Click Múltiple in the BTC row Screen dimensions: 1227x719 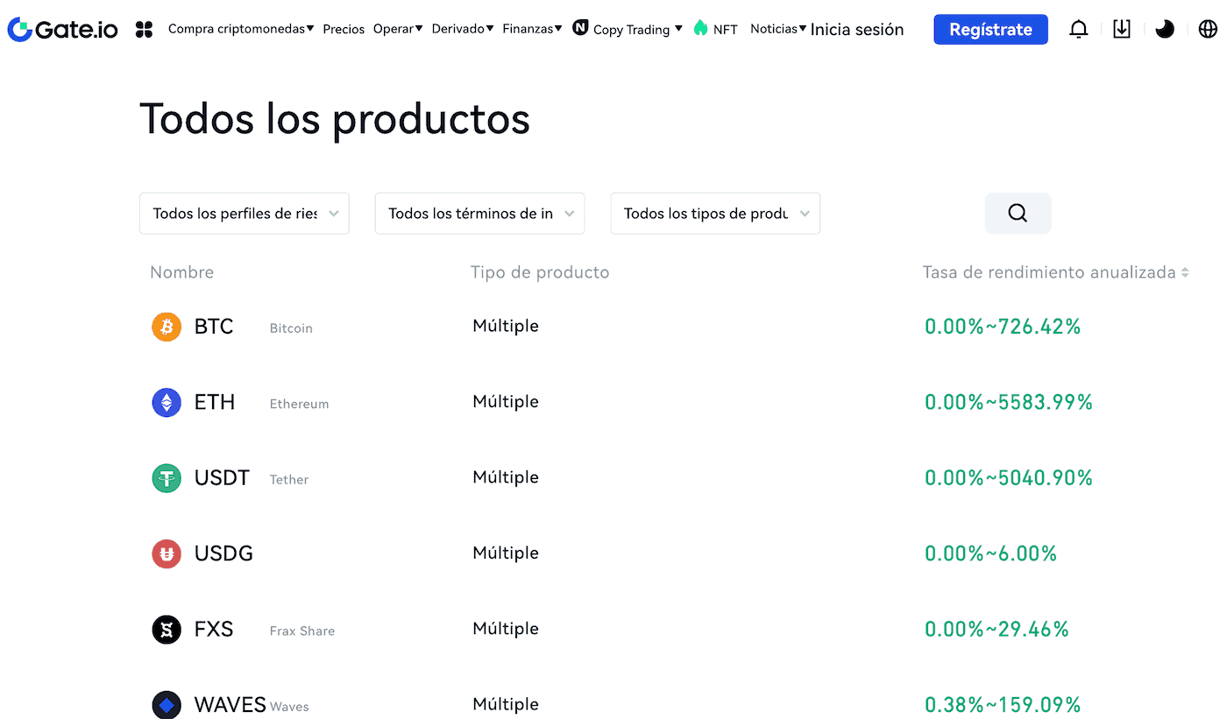pos(506,326)
